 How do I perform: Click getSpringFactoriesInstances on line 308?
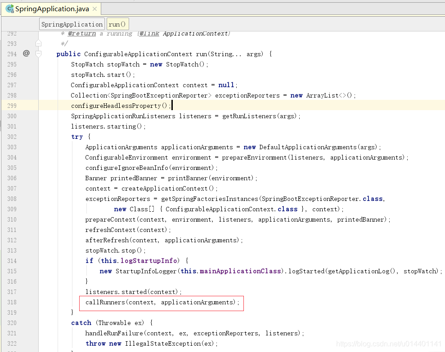tap(209, 199)
